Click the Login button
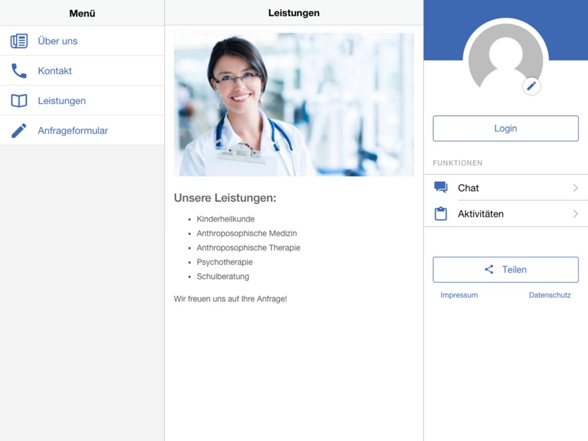The height and width of the screenshot is (441, 588). tap(506, 128)
